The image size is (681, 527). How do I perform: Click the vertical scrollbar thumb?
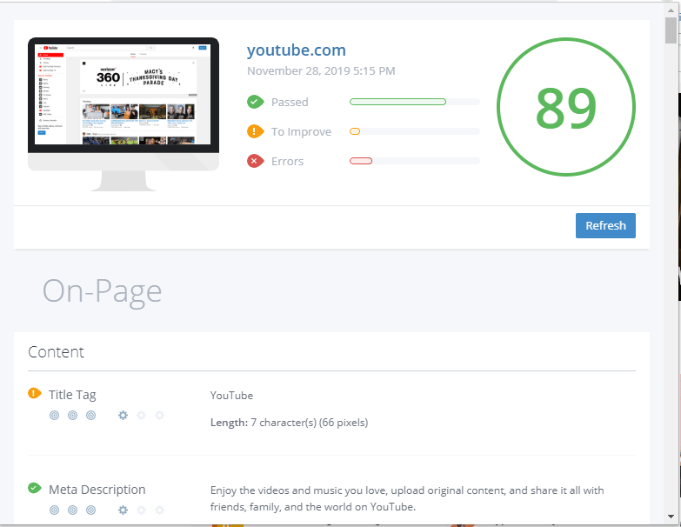click(671, 30)
